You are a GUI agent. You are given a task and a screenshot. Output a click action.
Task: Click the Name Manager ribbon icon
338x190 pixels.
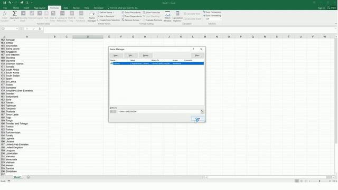[x=91, y=14]
